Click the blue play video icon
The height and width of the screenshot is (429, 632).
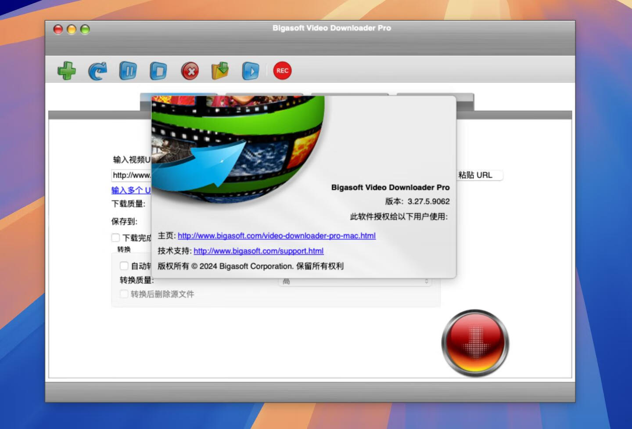251,71
